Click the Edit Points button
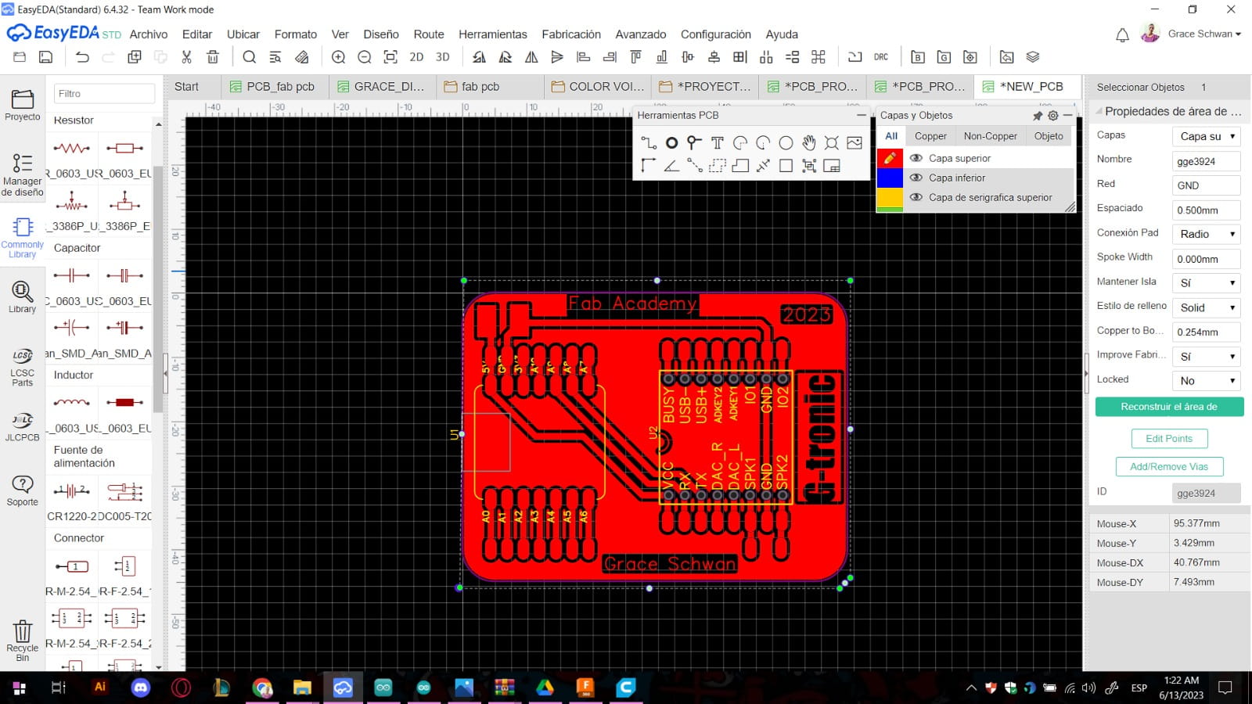The image size is (1252, 704). (x=1169, y=439)
